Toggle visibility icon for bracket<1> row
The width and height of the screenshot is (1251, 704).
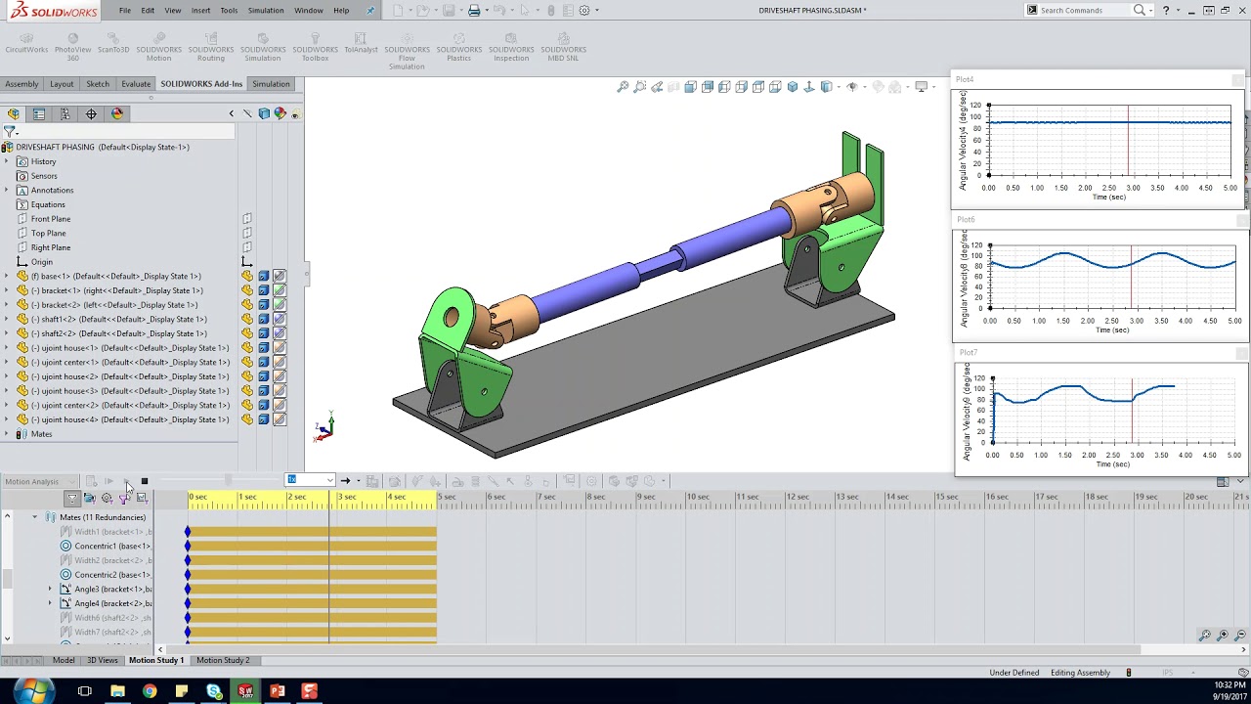tap(247, 290)
